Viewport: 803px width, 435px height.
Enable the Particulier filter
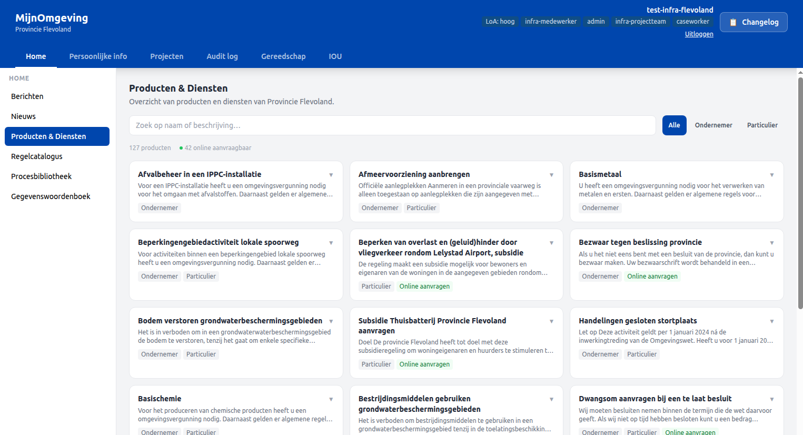click(x=762, y=125)
